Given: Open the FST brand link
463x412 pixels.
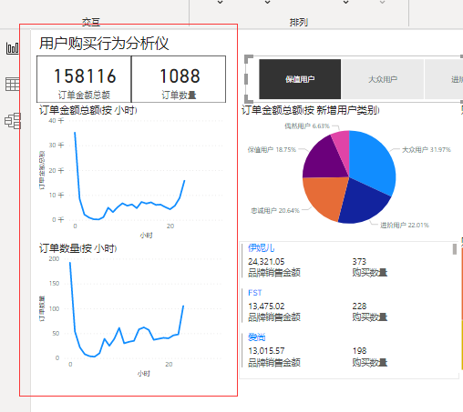Looking at the screenshot, I should pos(254,293).
